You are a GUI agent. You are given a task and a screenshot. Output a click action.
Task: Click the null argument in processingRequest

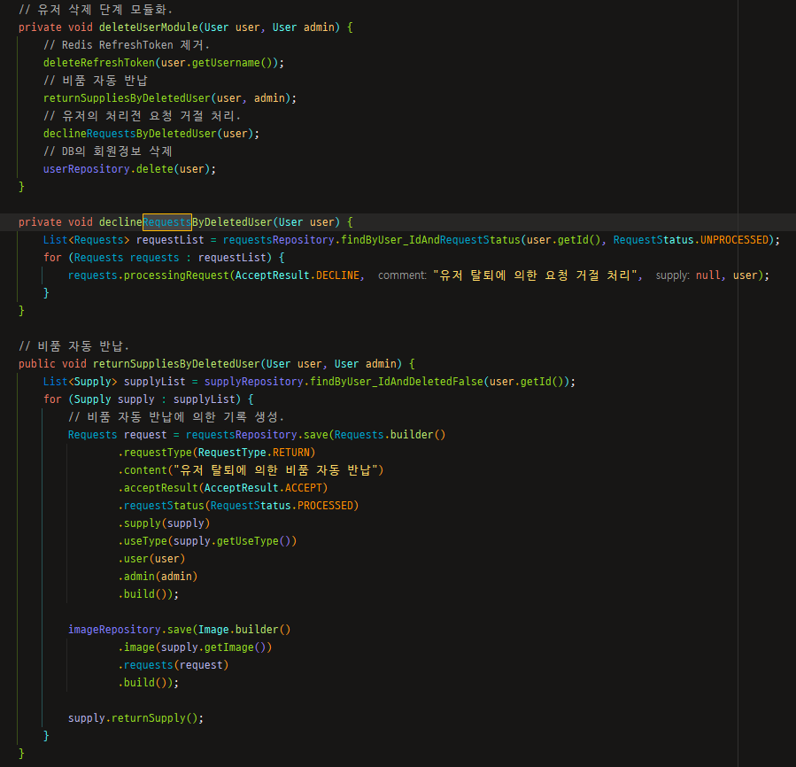[707, 275]
